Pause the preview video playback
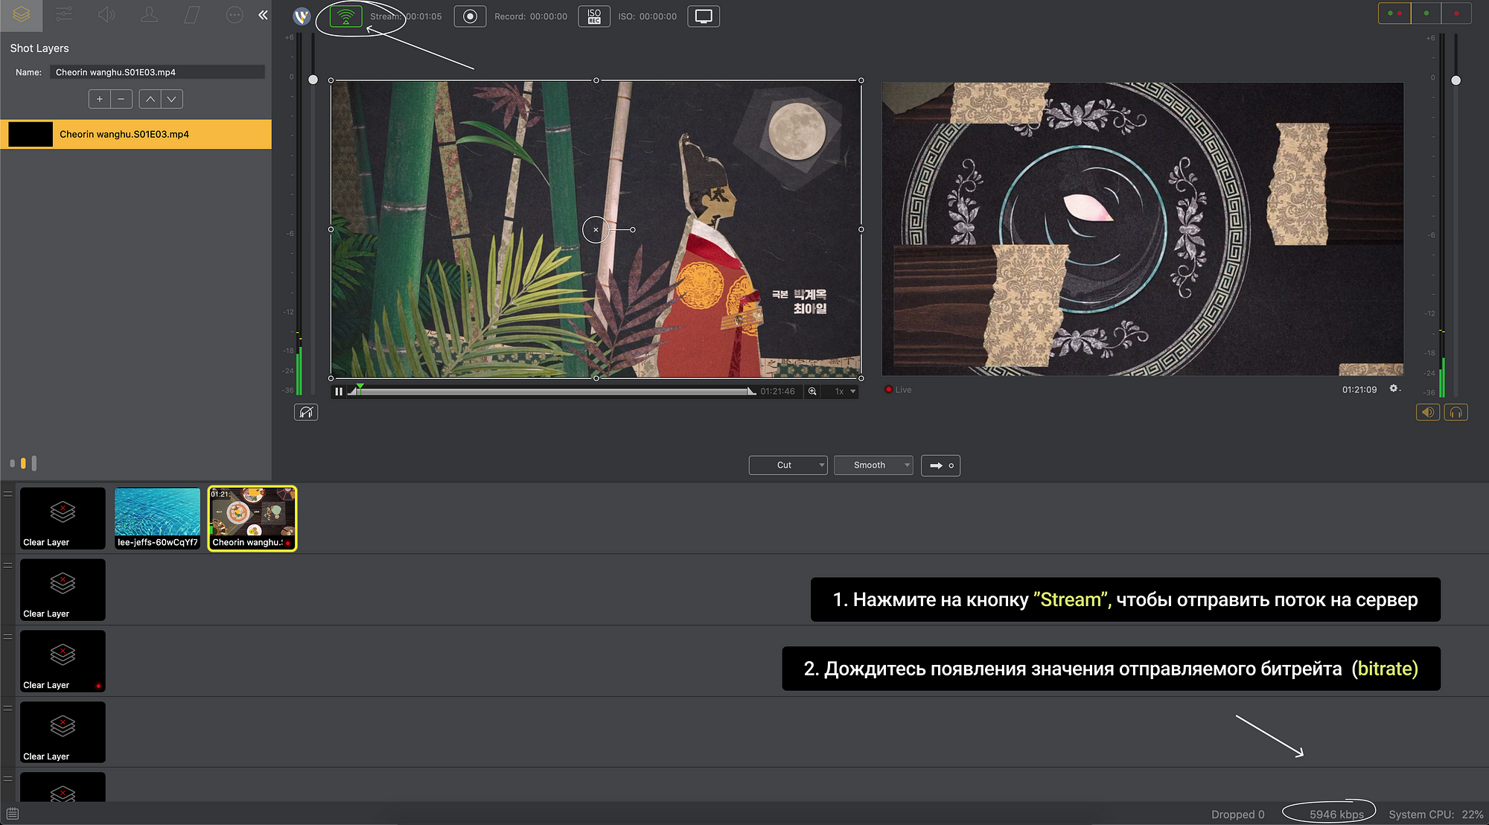This screenshot has width=1489, height=825. point(339,392)
